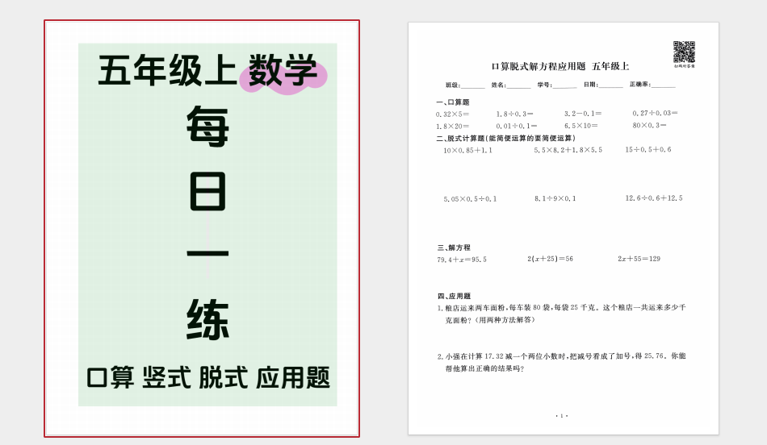Click the expression 10×0.85+1.1
The width and height of the screenshot is (767, 445).
coord(467,150)
